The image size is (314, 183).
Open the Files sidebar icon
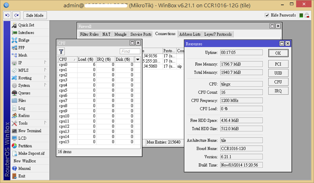[14, 100]
